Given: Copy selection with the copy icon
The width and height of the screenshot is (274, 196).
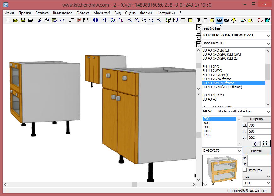Looking at the screenshot, I should pyautogui.click(x=47, y=20).
